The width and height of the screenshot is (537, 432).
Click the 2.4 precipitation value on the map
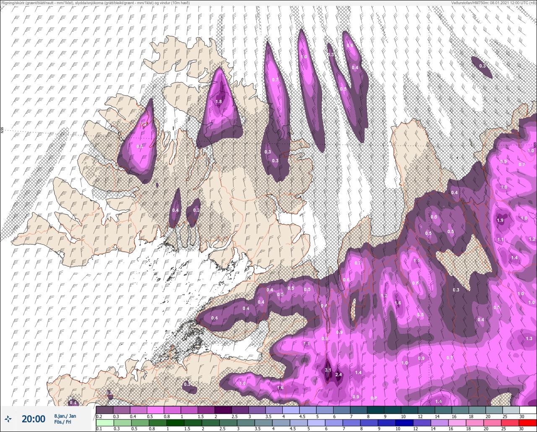tap(339, 375)
